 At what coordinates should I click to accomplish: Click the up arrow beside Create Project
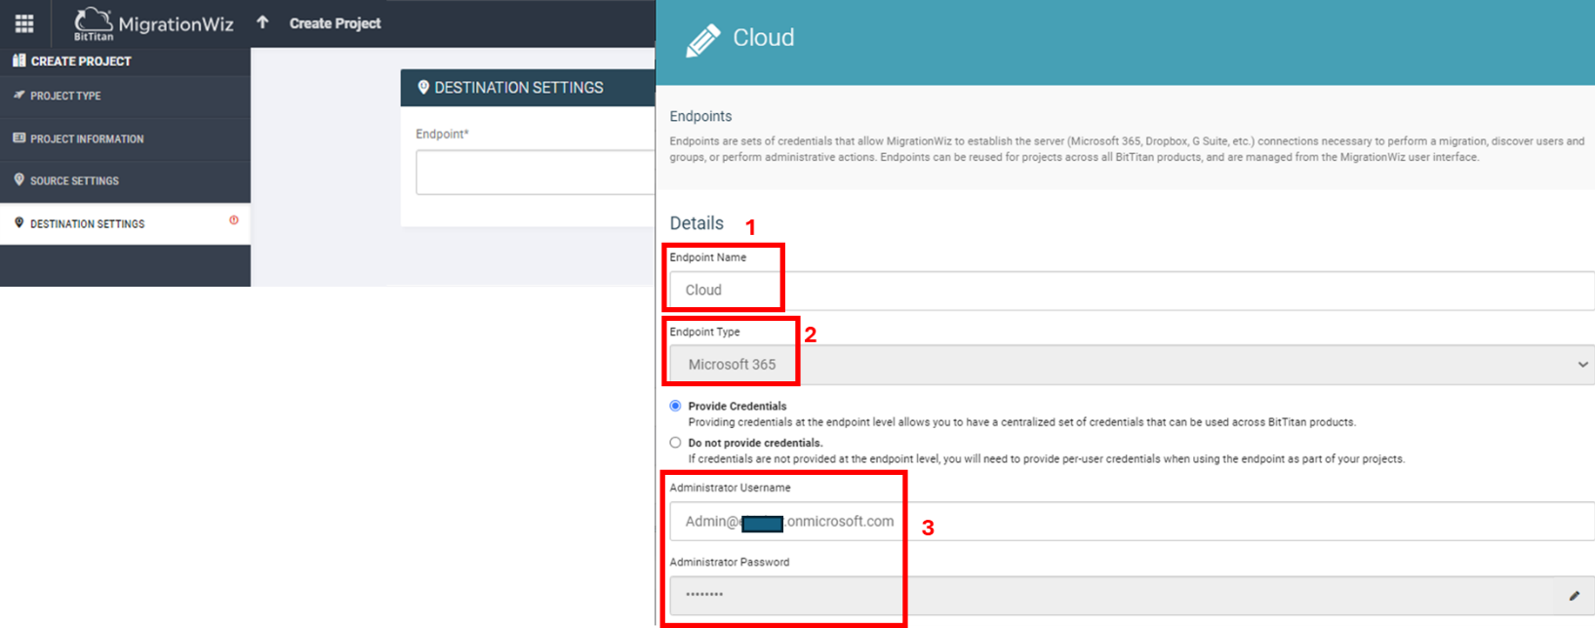click(262, 22)
